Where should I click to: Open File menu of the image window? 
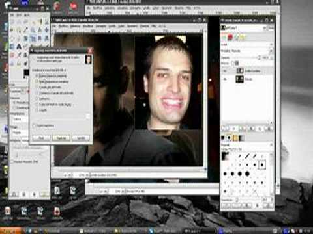coord(55,26)
